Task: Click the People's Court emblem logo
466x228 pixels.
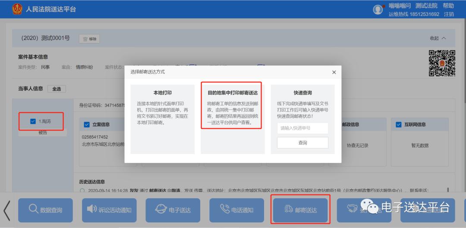Action: [17, 9]
